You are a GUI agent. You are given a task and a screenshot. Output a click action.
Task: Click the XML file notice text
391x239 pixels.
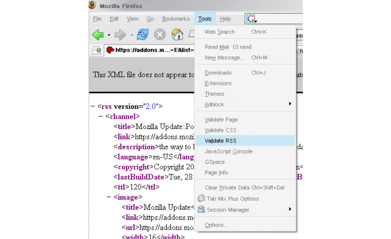point(143,75)
